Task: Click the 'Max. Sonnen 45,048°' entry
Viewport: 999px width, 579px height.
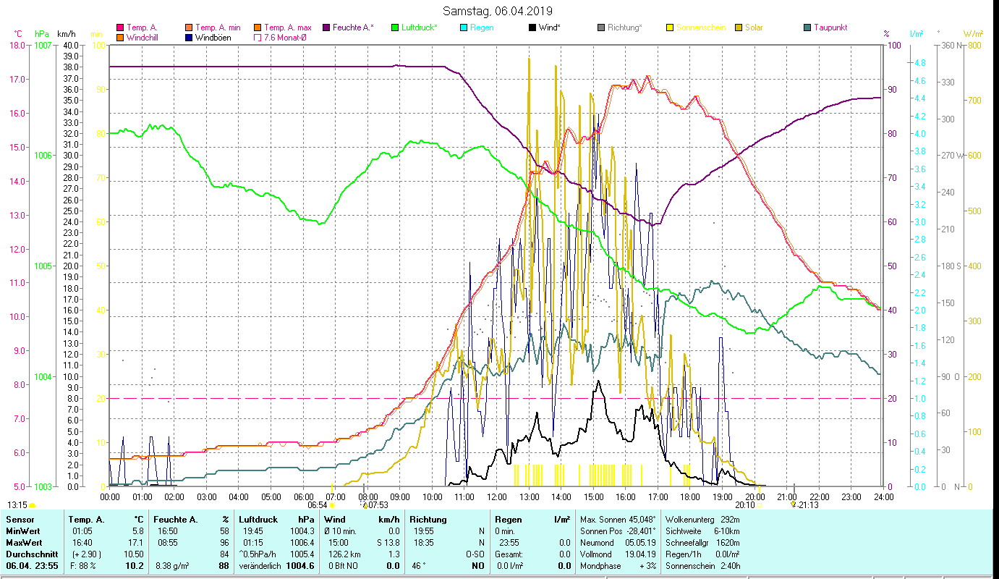Action: click(618, 520)
